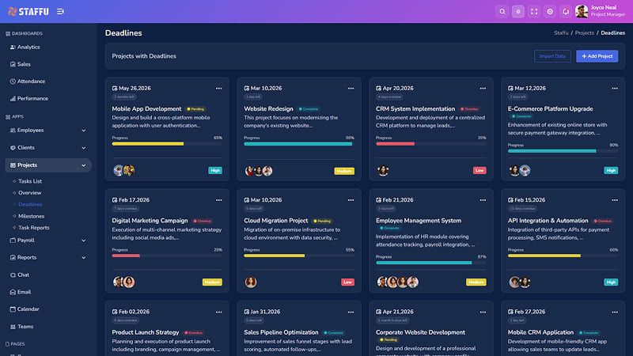Toggle light/dark theme mode button
This screenshot has height=356, width=633.
point(518,12)
